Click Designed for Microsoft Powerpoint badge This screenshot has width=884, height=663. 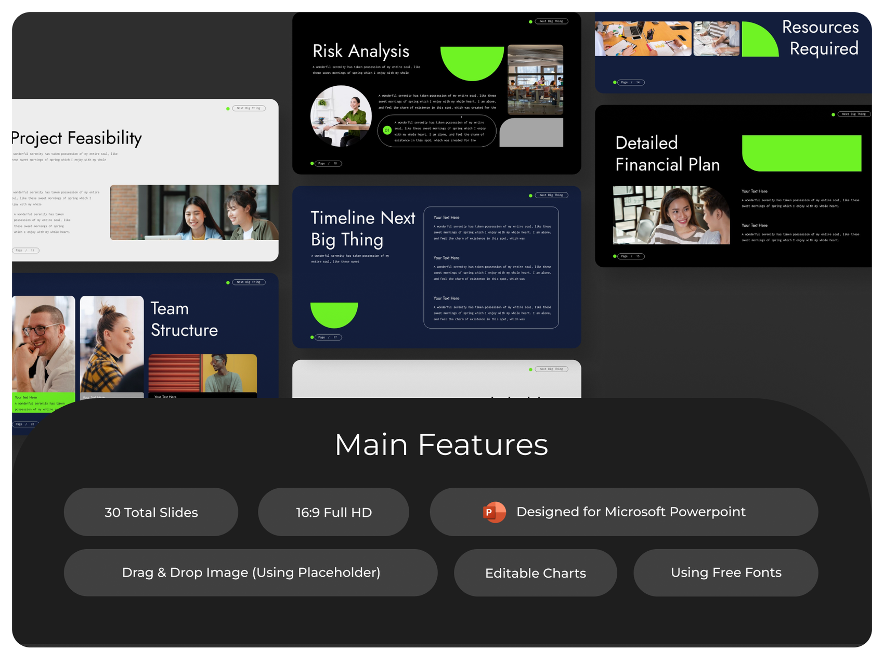click(x=623, y=512)
